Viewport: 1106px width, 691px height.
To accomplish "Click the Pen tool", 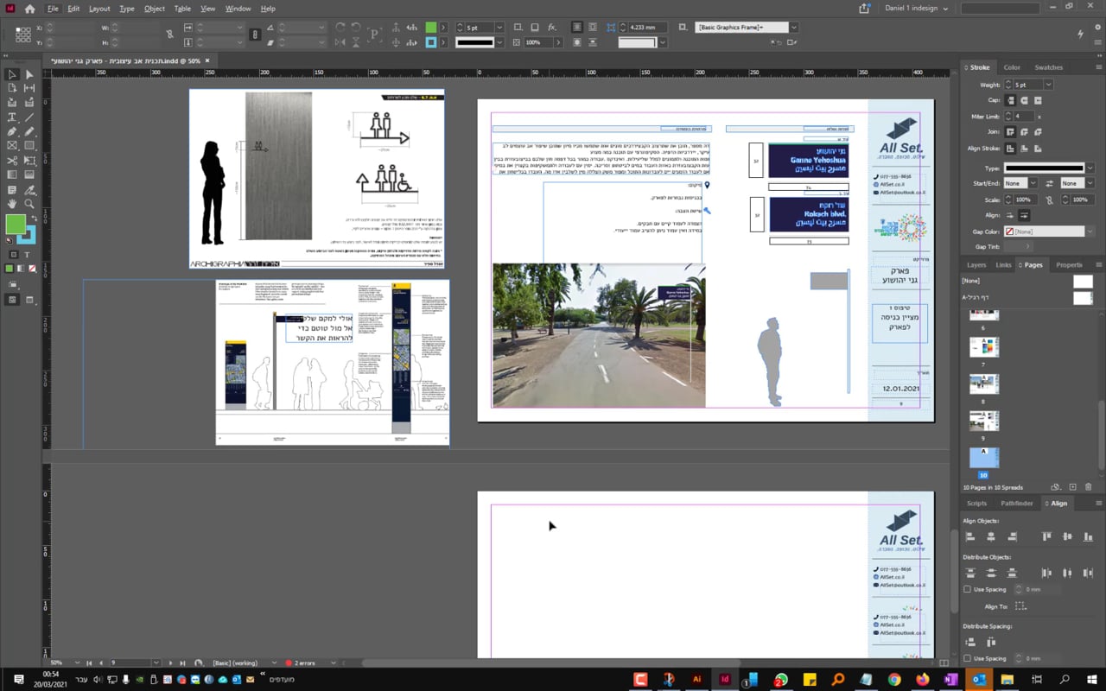I will pos(12,131).
